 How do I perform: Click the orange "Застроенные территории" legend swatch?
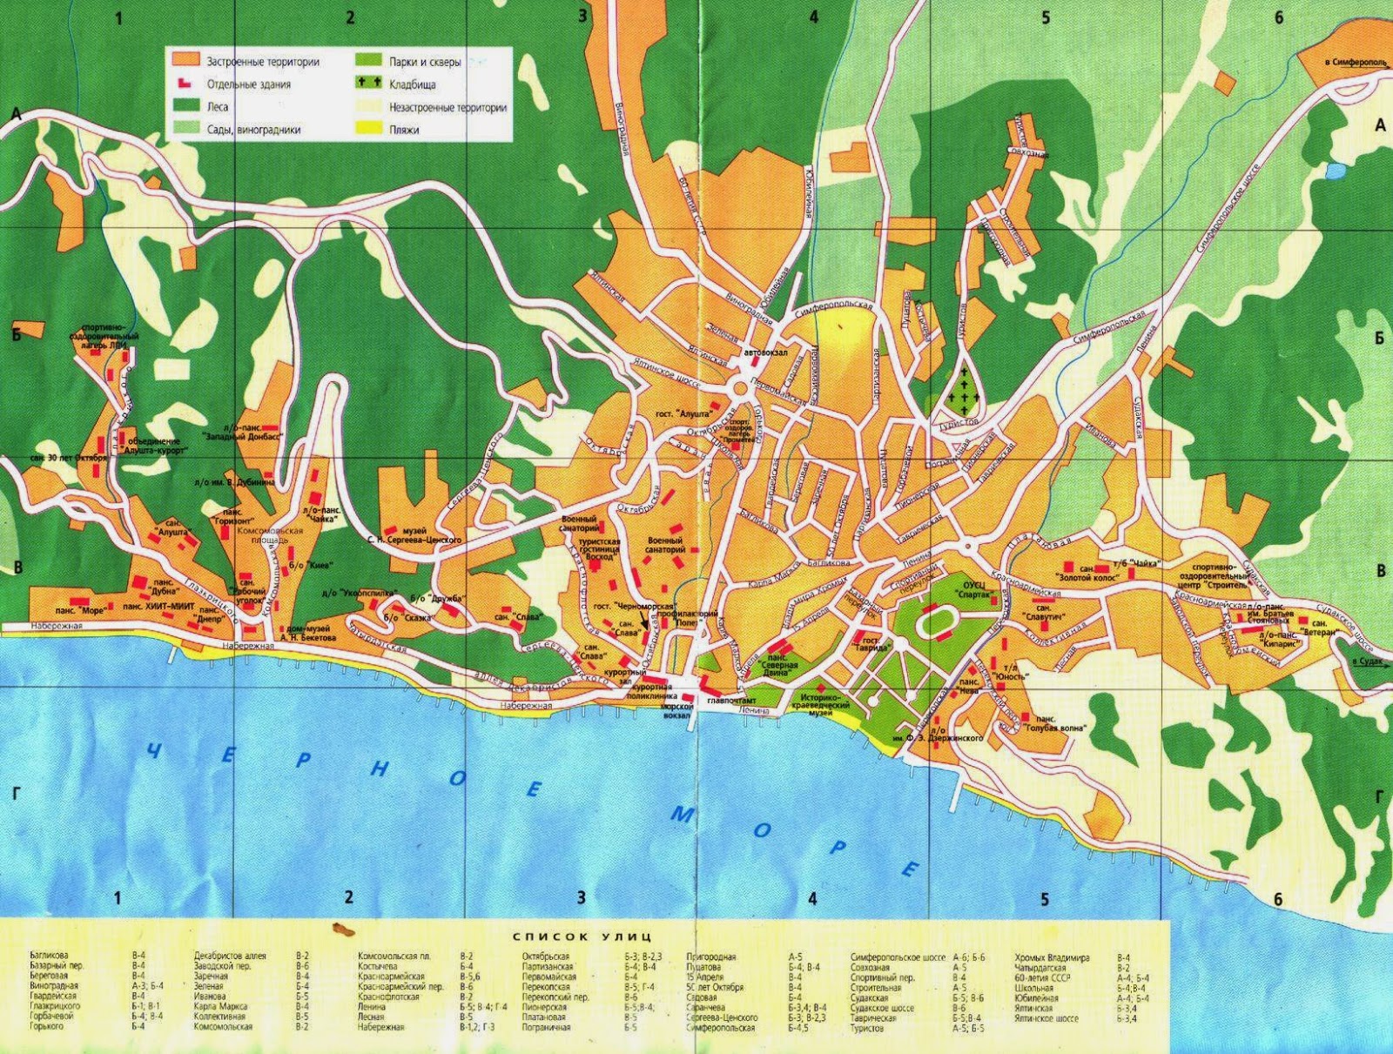click(185, 59)
